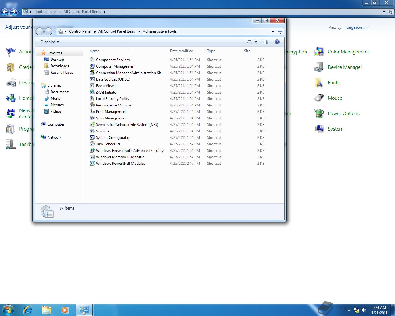The height and width of the screenshot is (316, 395).
Task: Open Windows Media Player from the taskbar
Action: (65, 310)
